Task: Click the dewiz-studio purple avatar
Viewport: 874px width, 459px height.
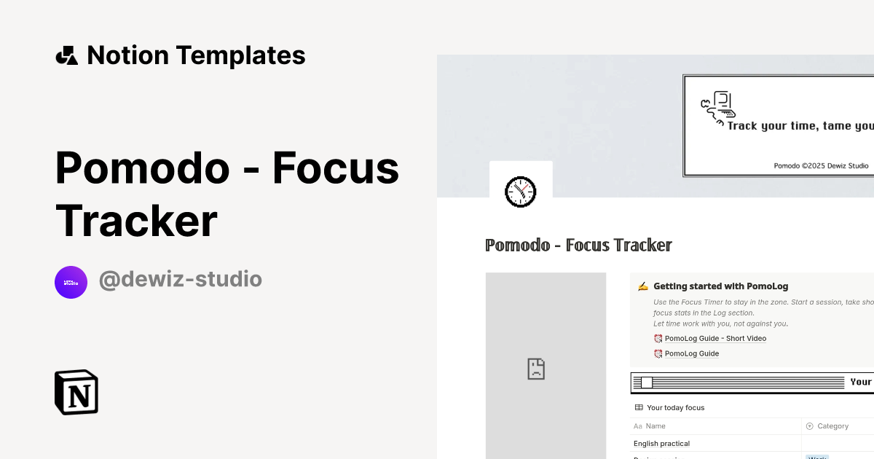Action: coord(71,282)
